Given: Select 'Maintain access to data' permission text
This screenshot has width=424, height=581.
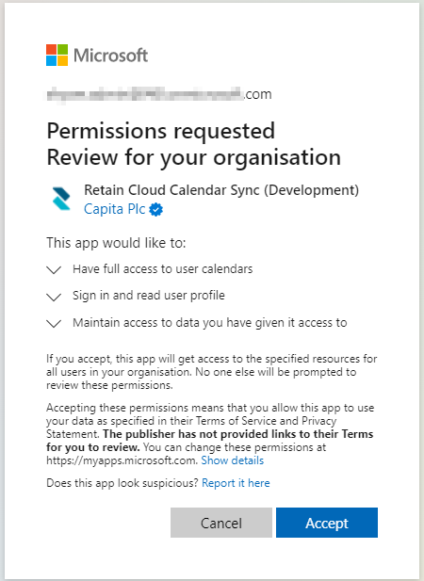Looking at the screenshot, I should point(210,323).
